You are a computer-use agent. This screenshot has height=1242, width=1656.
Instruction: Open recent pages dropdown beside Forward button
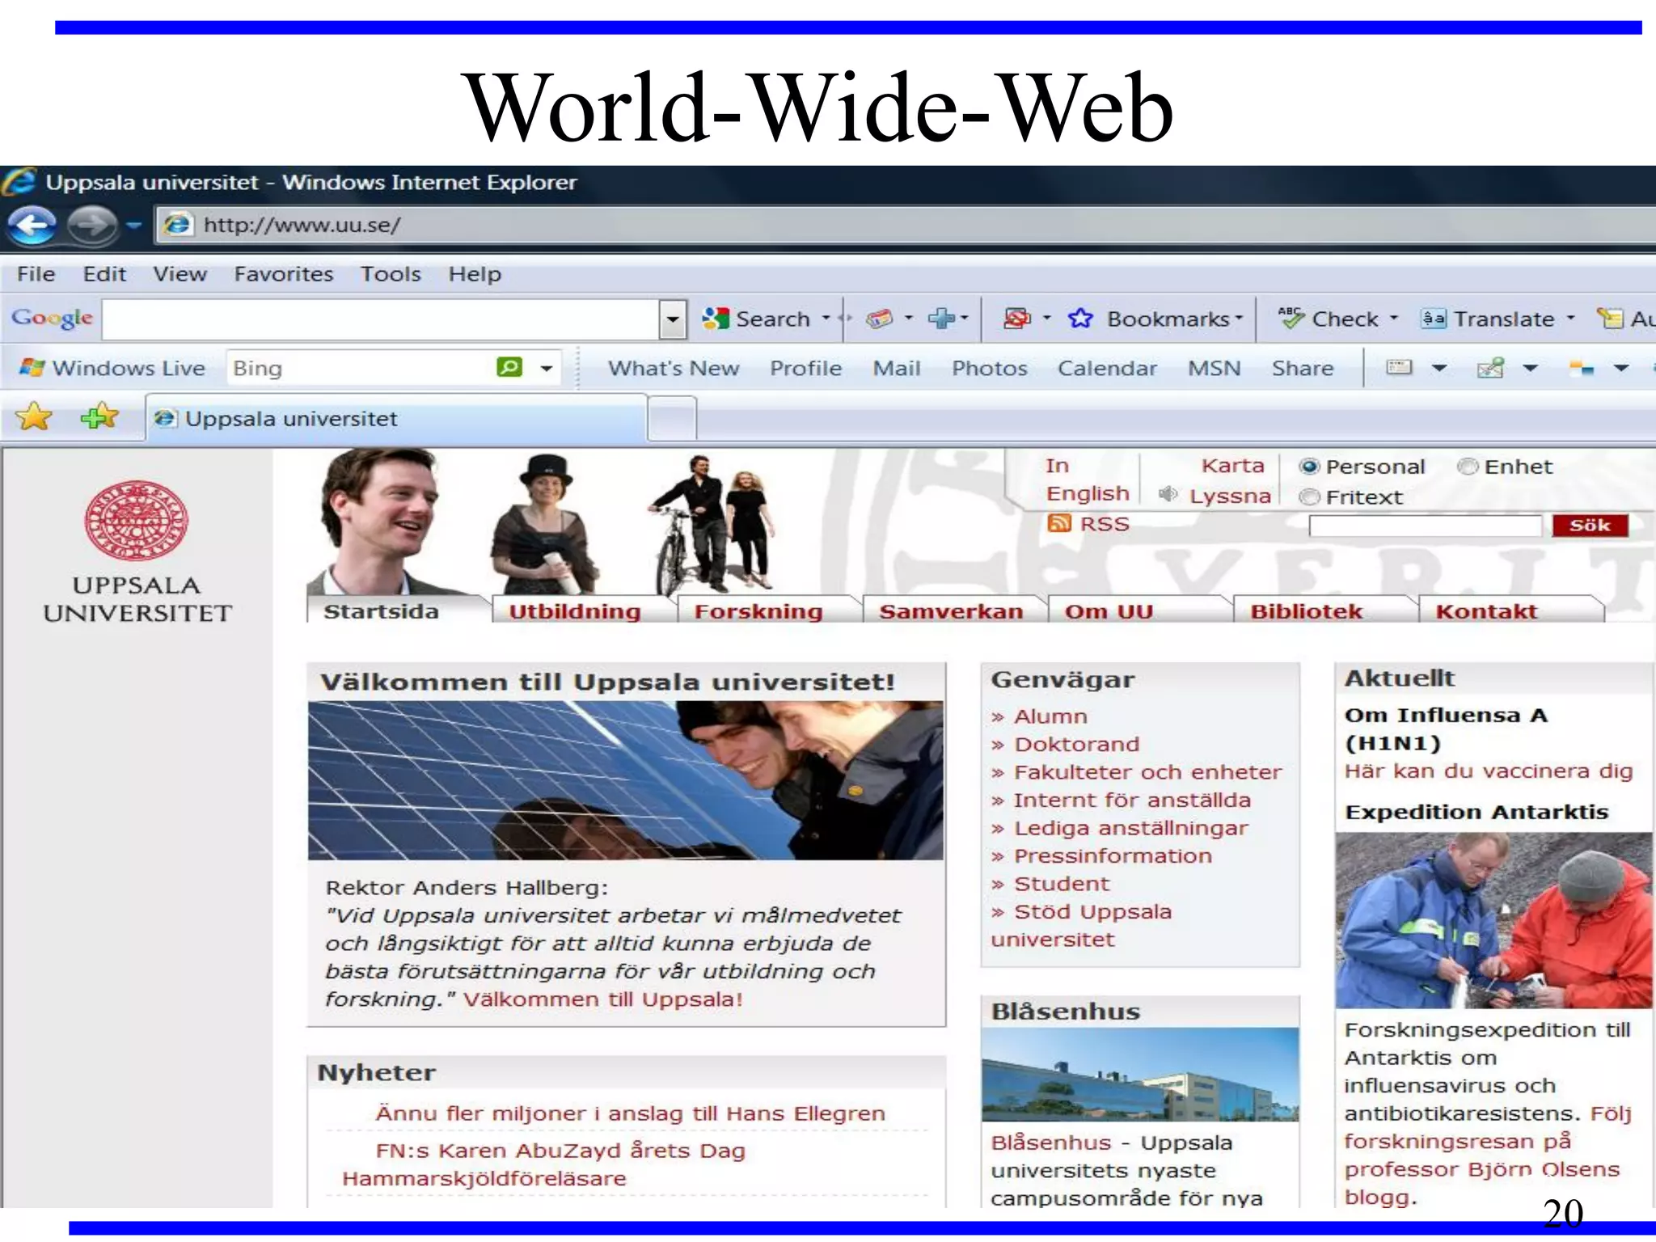pos(133,225)
